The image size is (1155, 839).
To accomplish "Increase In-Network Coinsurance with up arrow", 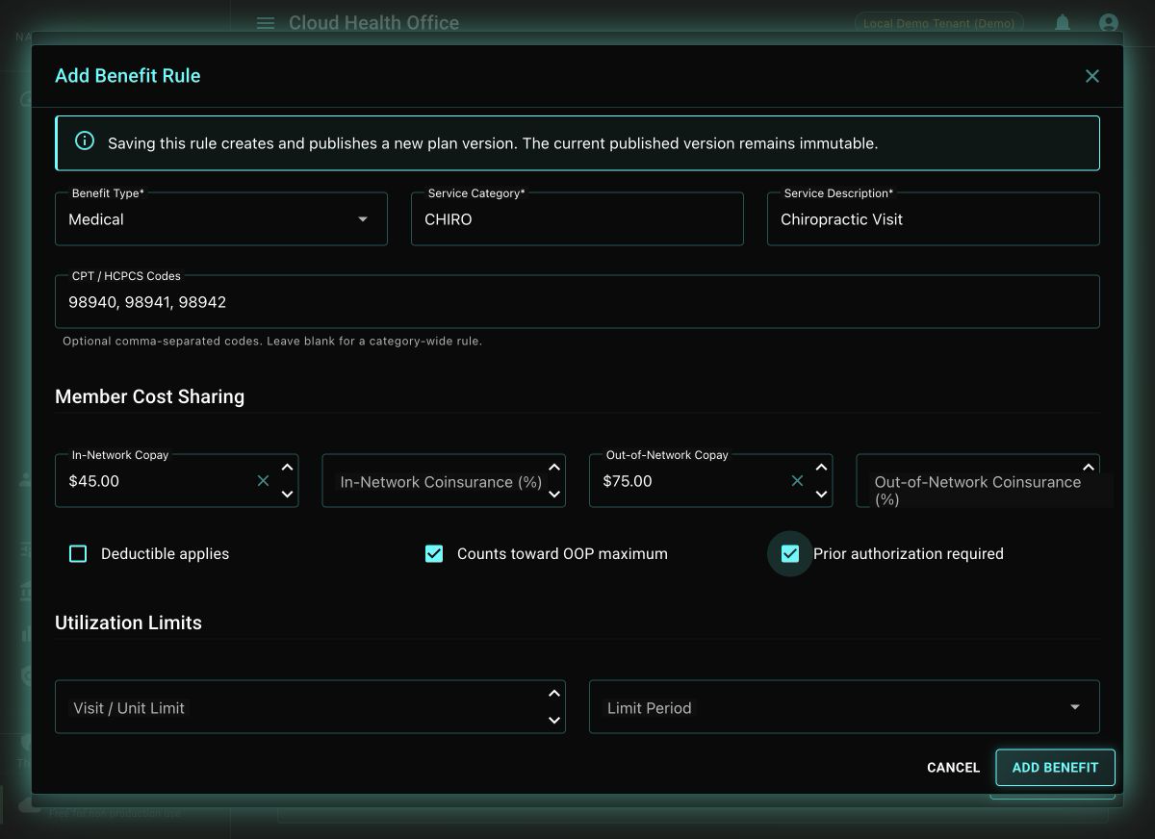I will tap(554, 468).
